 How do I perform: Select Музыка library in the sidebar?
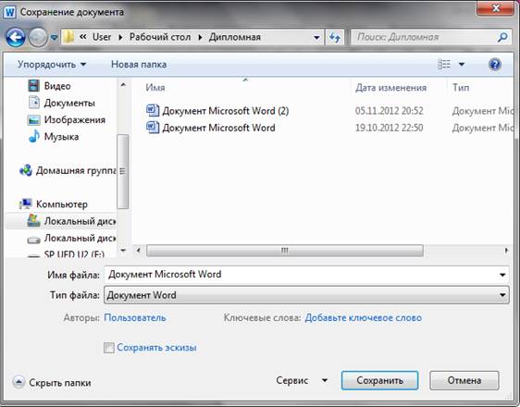pos(61,137)
